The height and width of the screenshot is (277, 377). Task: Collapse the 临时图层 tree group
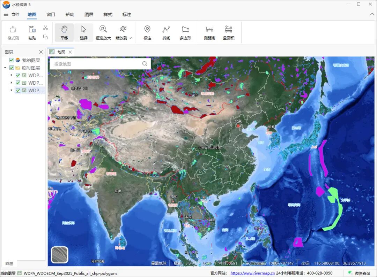pyautogui.click(x=5, y=68)
